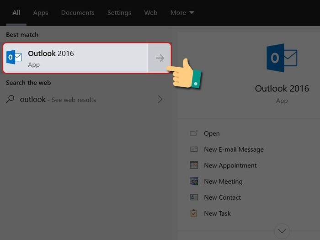Expand web results with the chevron arrow
This screenshot has width=320, height=240.
(x=160, y=99)
